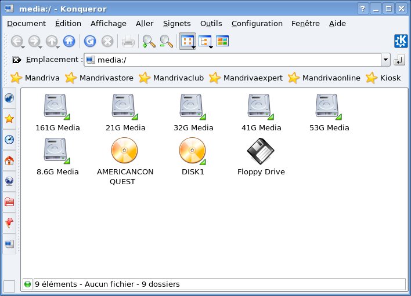The height and width of the screenshot is (296, 411).
Task: Open the services flag sidebar panel
Action: click(9, 223)
